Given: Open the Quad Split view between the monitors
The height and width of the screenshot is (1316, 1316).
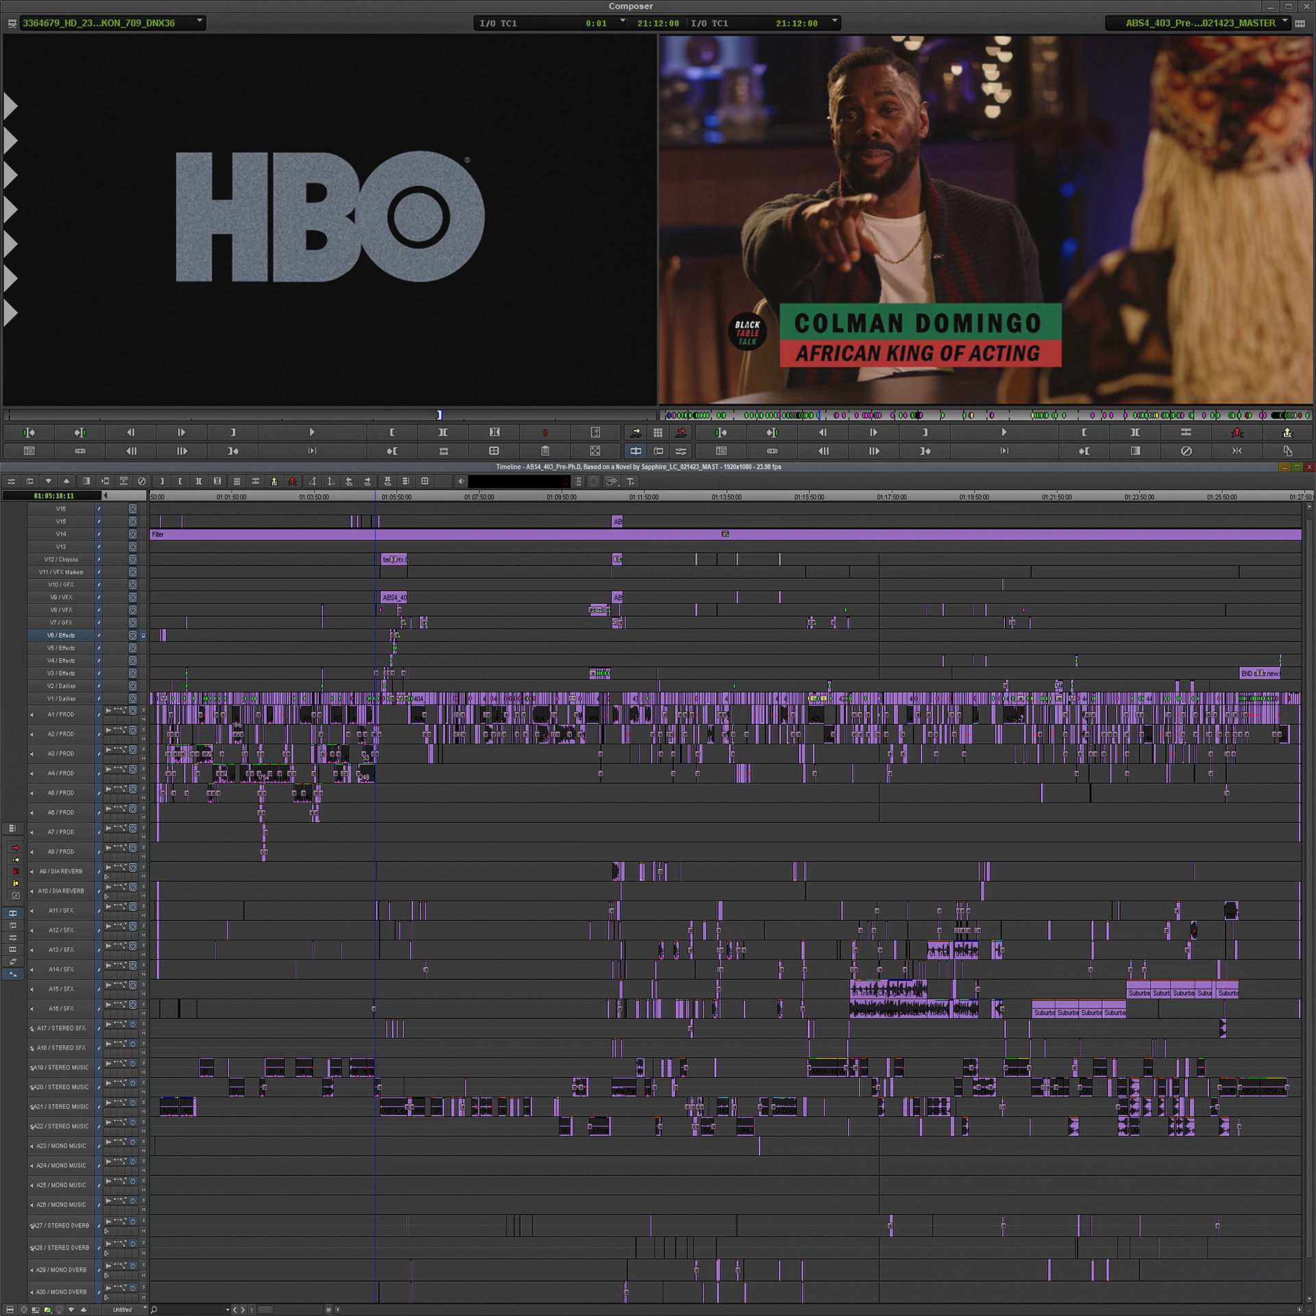Looking at the screenshot, I should pos(658,432).
